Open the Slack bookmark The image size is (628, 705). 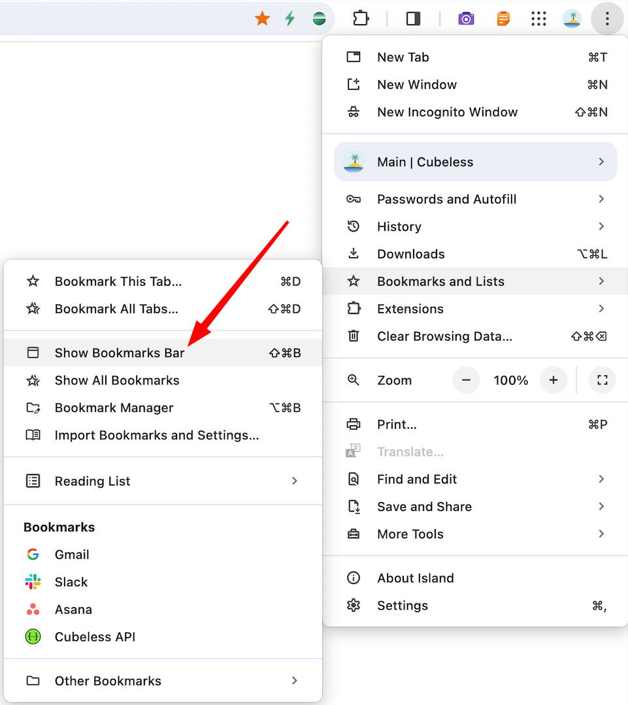pos(163,582)
